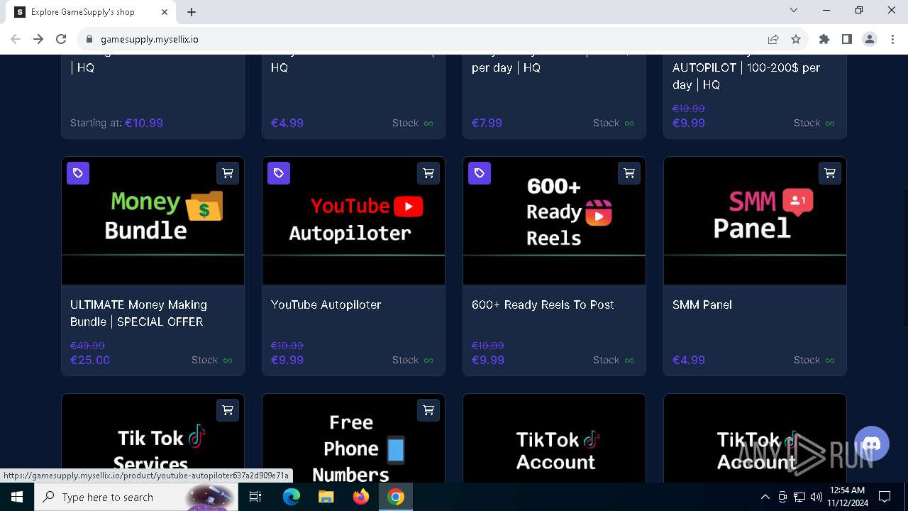Open SMM Panel title link
This screenshot has height=511, width=908.
click(702, 304)
